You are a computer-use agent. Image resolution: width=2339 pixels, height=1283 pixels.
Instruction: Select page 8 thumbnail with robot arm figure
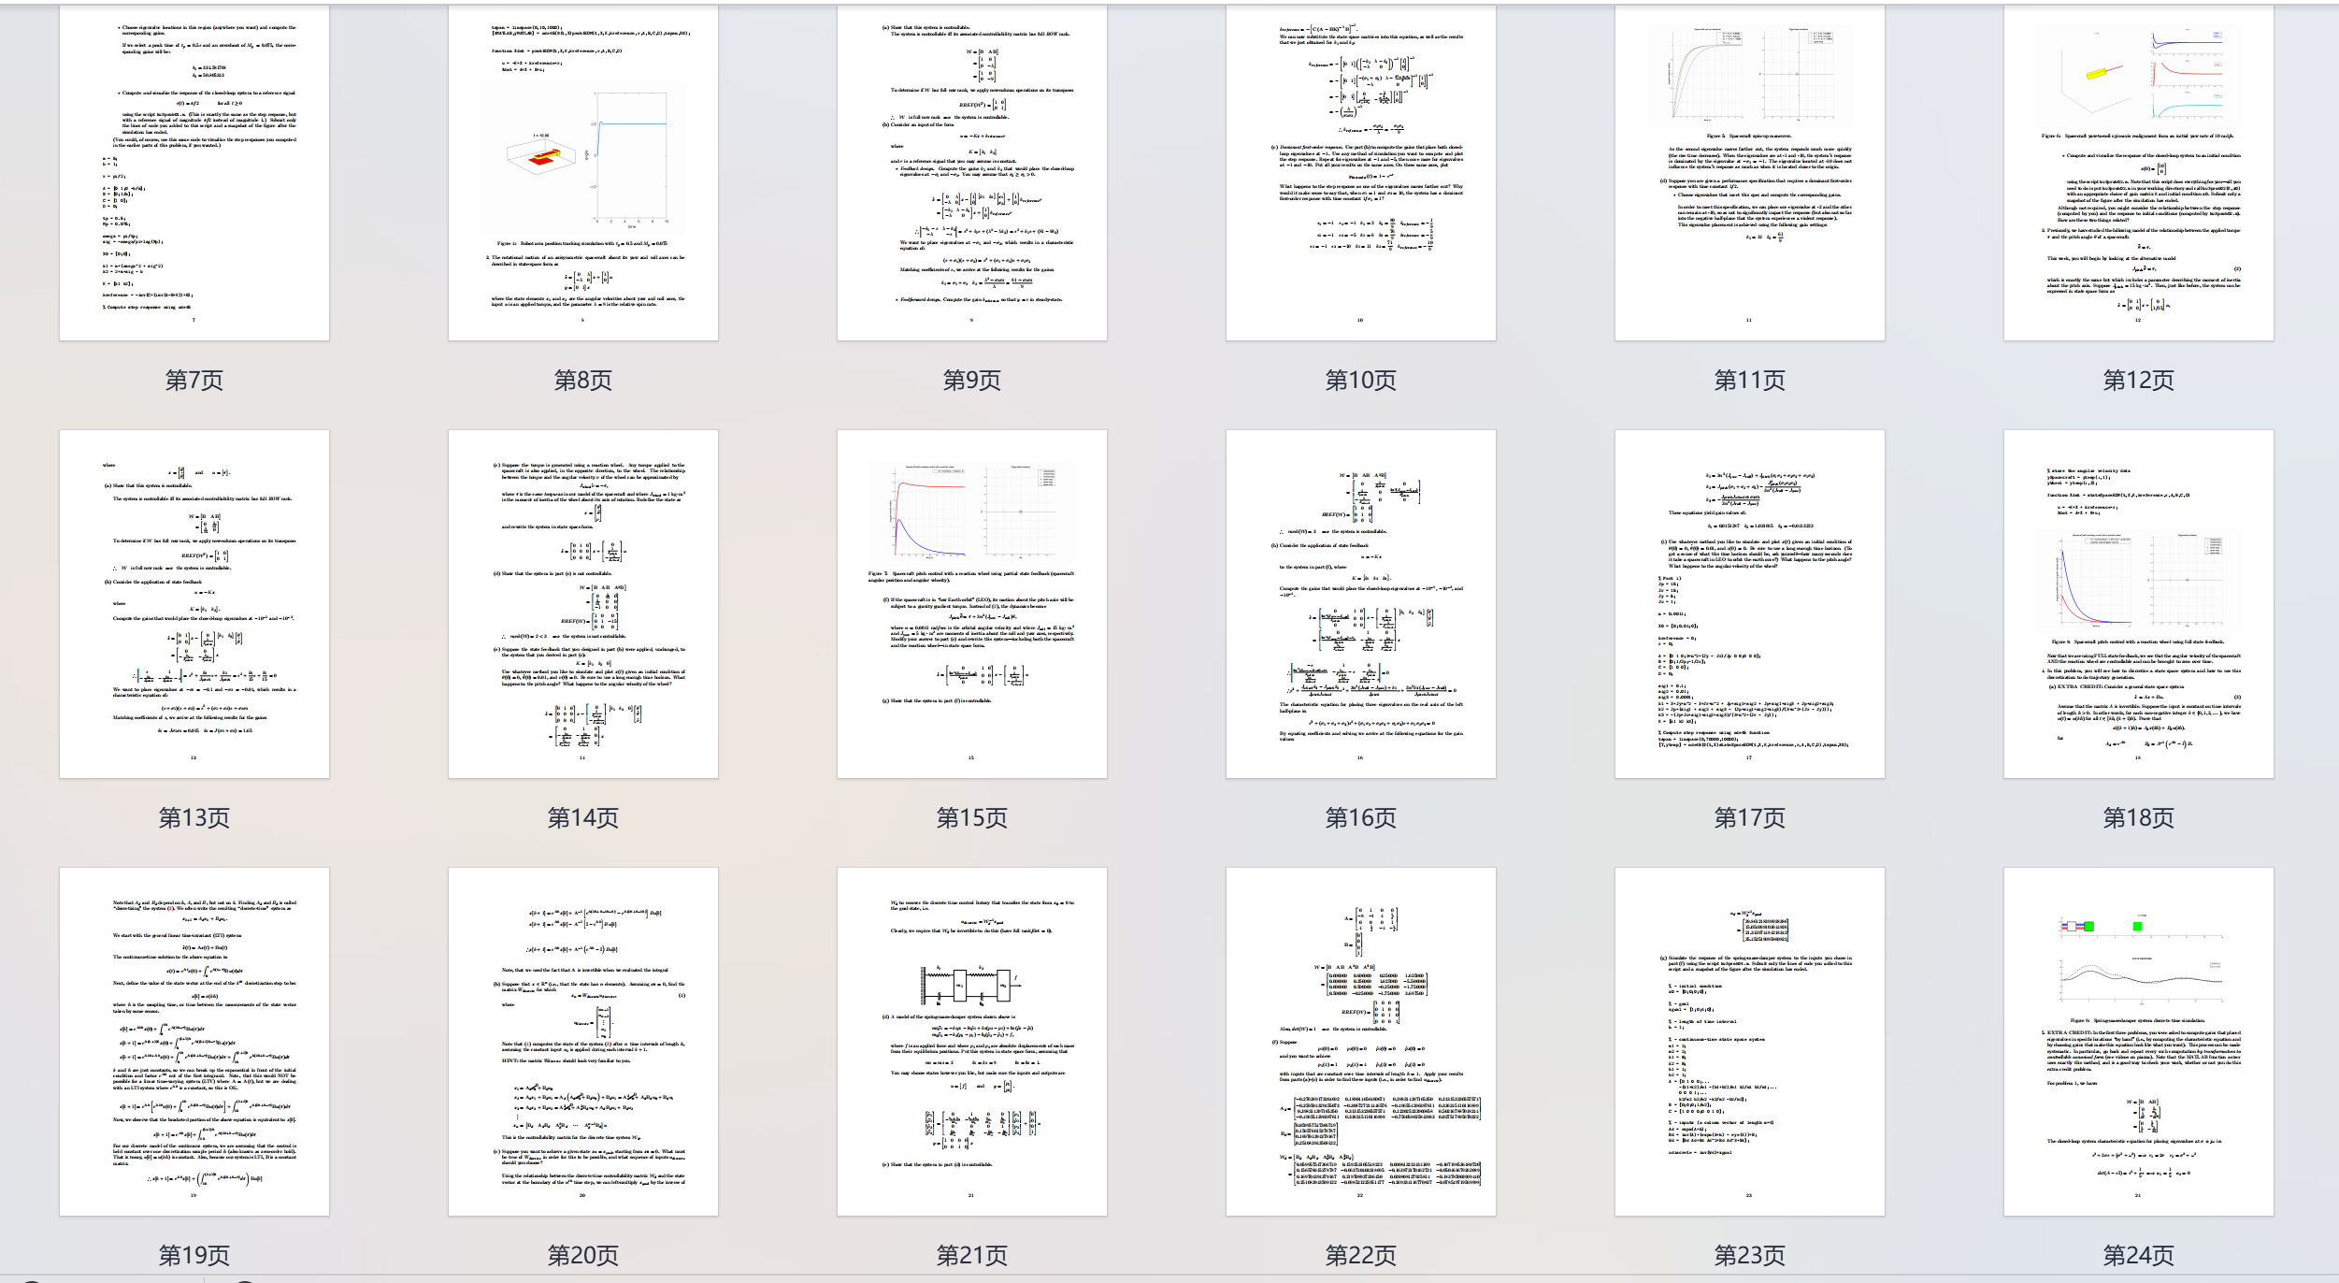(583, 173)
